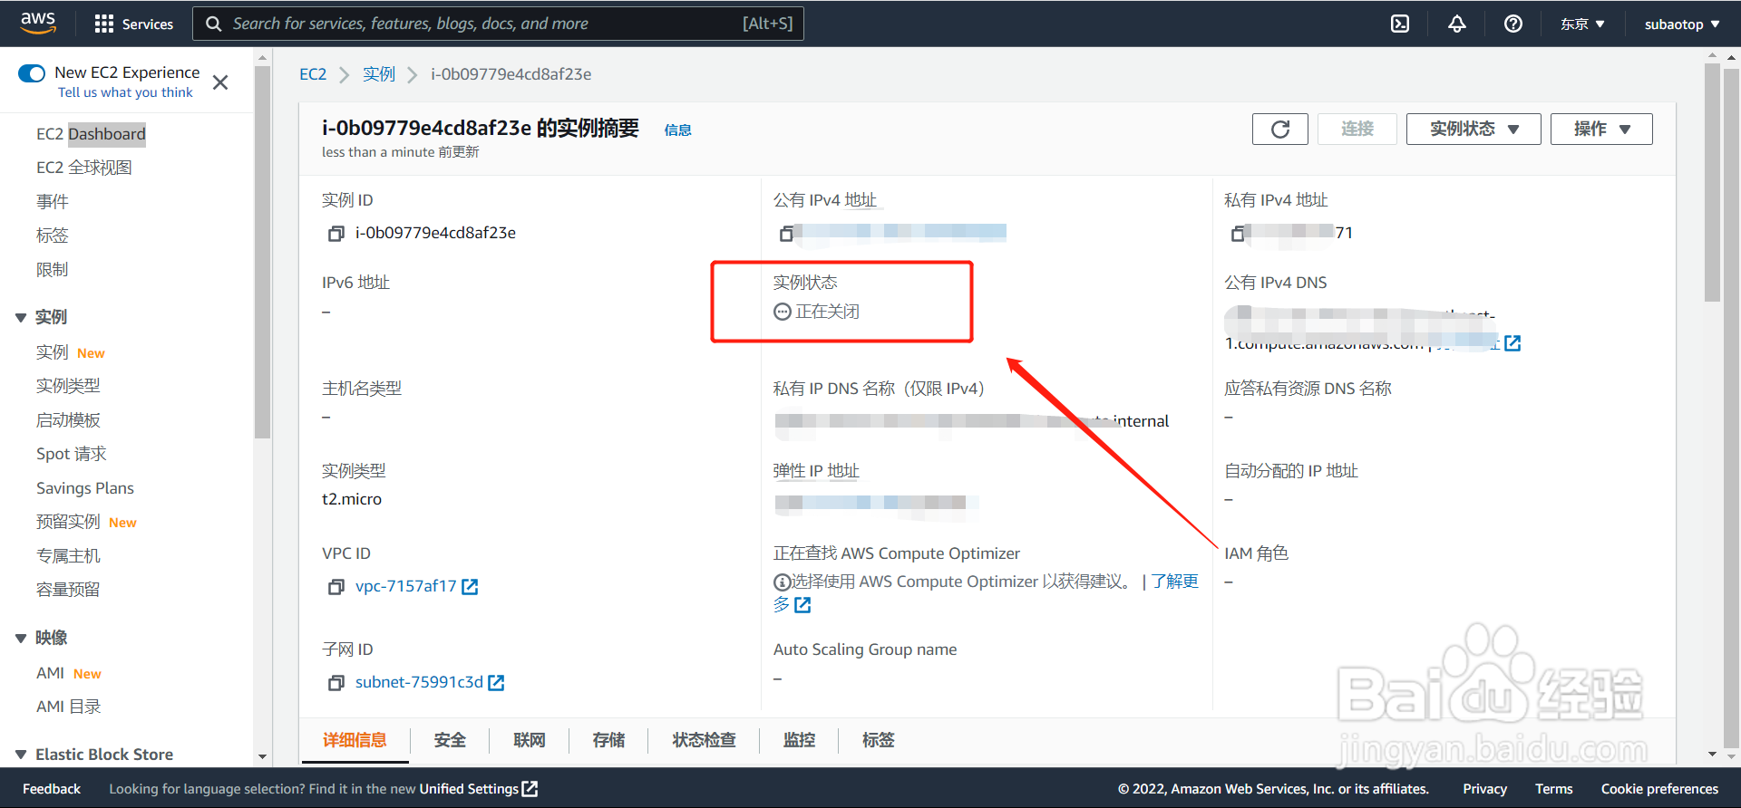1741x808 pixels.
Task: Open the AWS home logo
Action: point(38,23)
